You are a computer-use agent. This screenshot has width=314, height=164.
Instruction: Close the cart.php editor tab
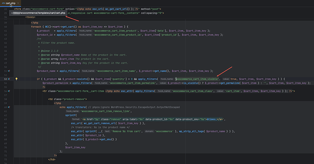[18, 3]
